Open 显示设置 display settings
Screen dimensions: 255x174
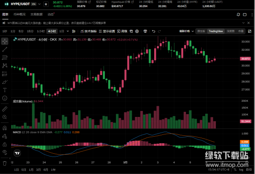click(x=107, y=31)
